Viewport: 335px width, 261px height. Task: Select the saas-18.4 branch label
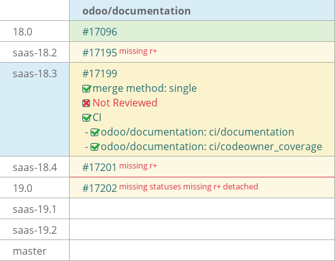point(35,167)
